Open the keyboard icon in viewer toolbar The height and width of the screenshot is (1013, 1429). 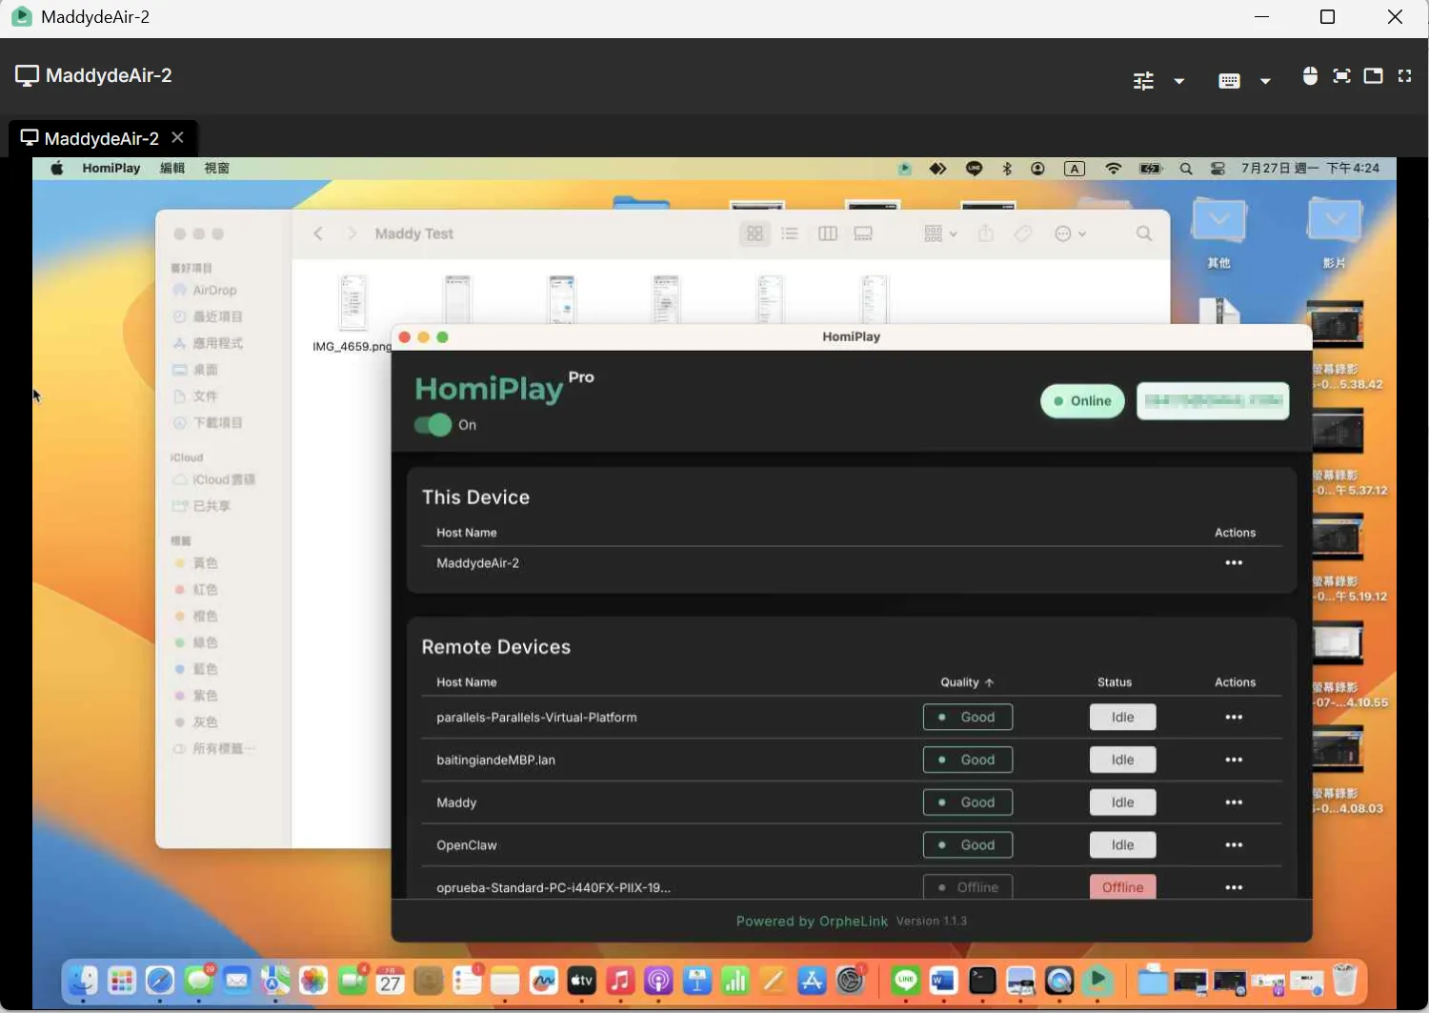coord(1229,81)
